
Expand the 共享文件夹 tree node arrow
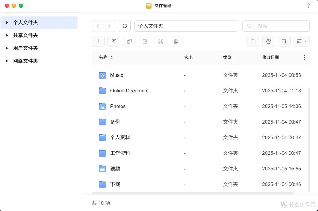(7, 35)
